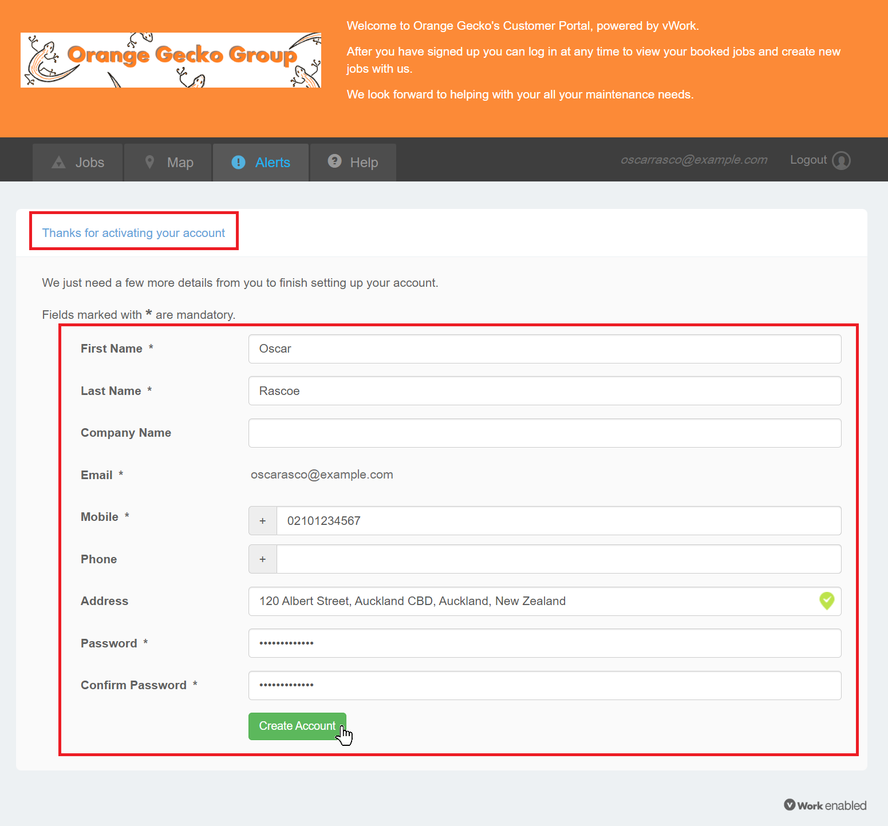The width and height of the screenshot is (888, 826).
Task: Click the Phone number field
Action: (559, 559)
